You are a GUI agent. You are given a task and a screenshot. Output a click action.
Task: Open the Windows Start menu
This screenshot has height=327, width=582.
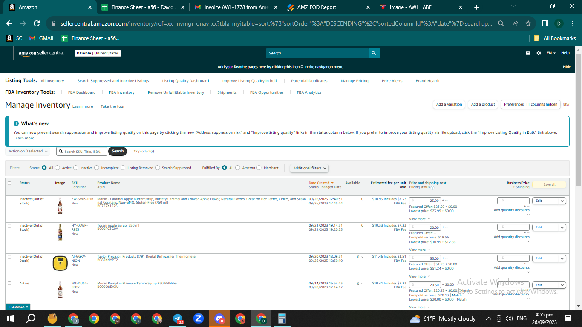tap(10, 318)
